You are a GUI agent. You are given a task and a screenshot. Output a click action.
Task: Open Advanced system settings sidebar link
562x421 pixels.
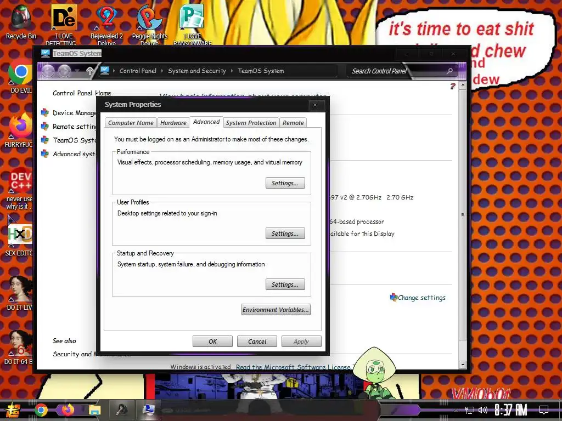tap(75, 154)
